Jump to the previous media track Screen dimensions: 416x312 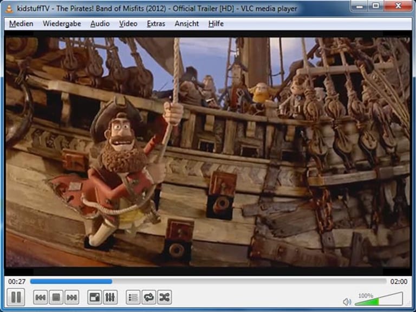[40, 297]
